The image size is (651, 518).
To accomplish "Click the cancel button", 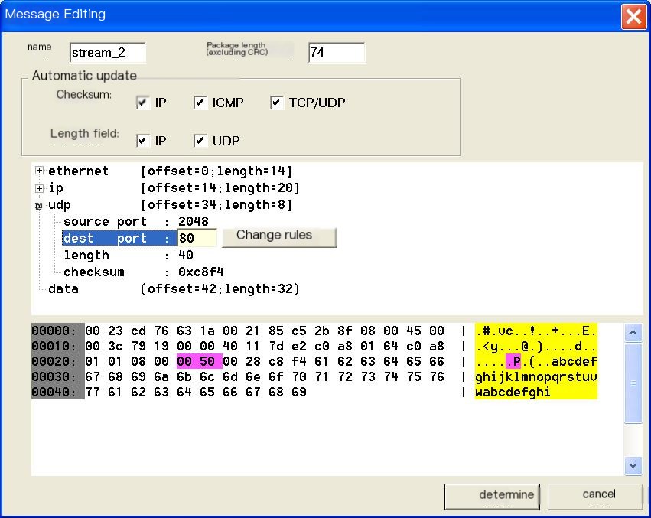I will tap(595, 496).
